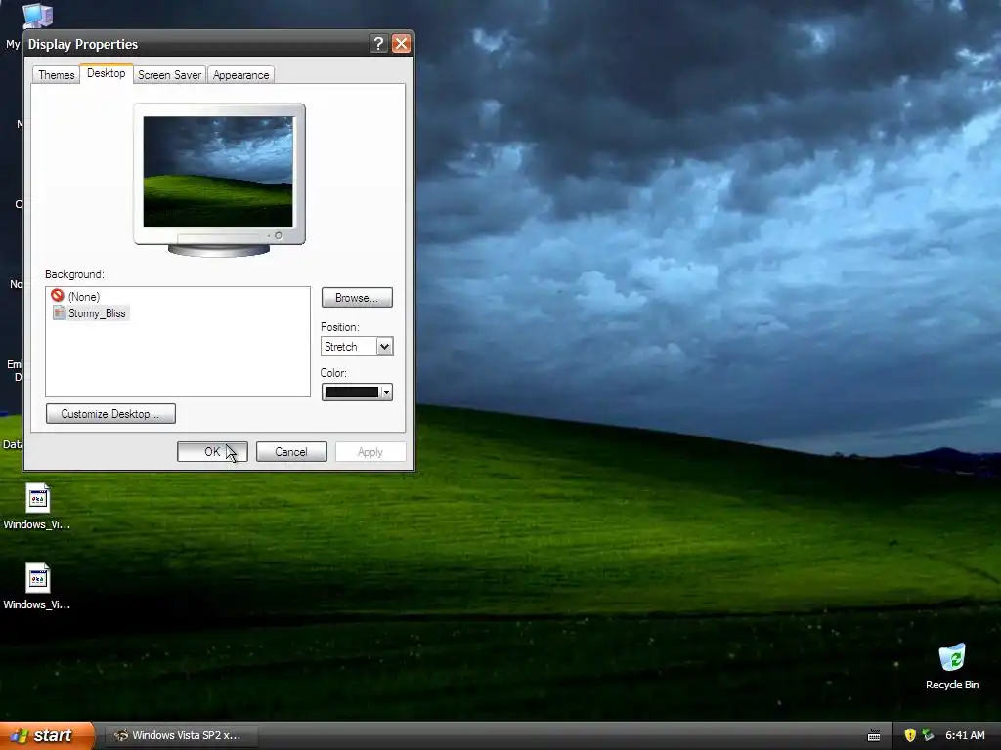The height and width of the screenshot is (750, 1001).
Task: Select the Desktop tab
Action: pos(106,73)
